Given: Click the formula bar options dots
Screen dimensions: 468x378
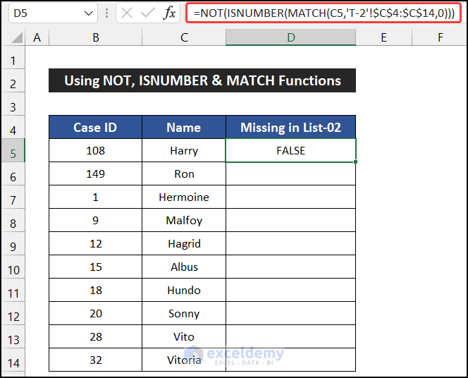Looking at the screenshot, I should pyautogui.click(x=106, y=13).
